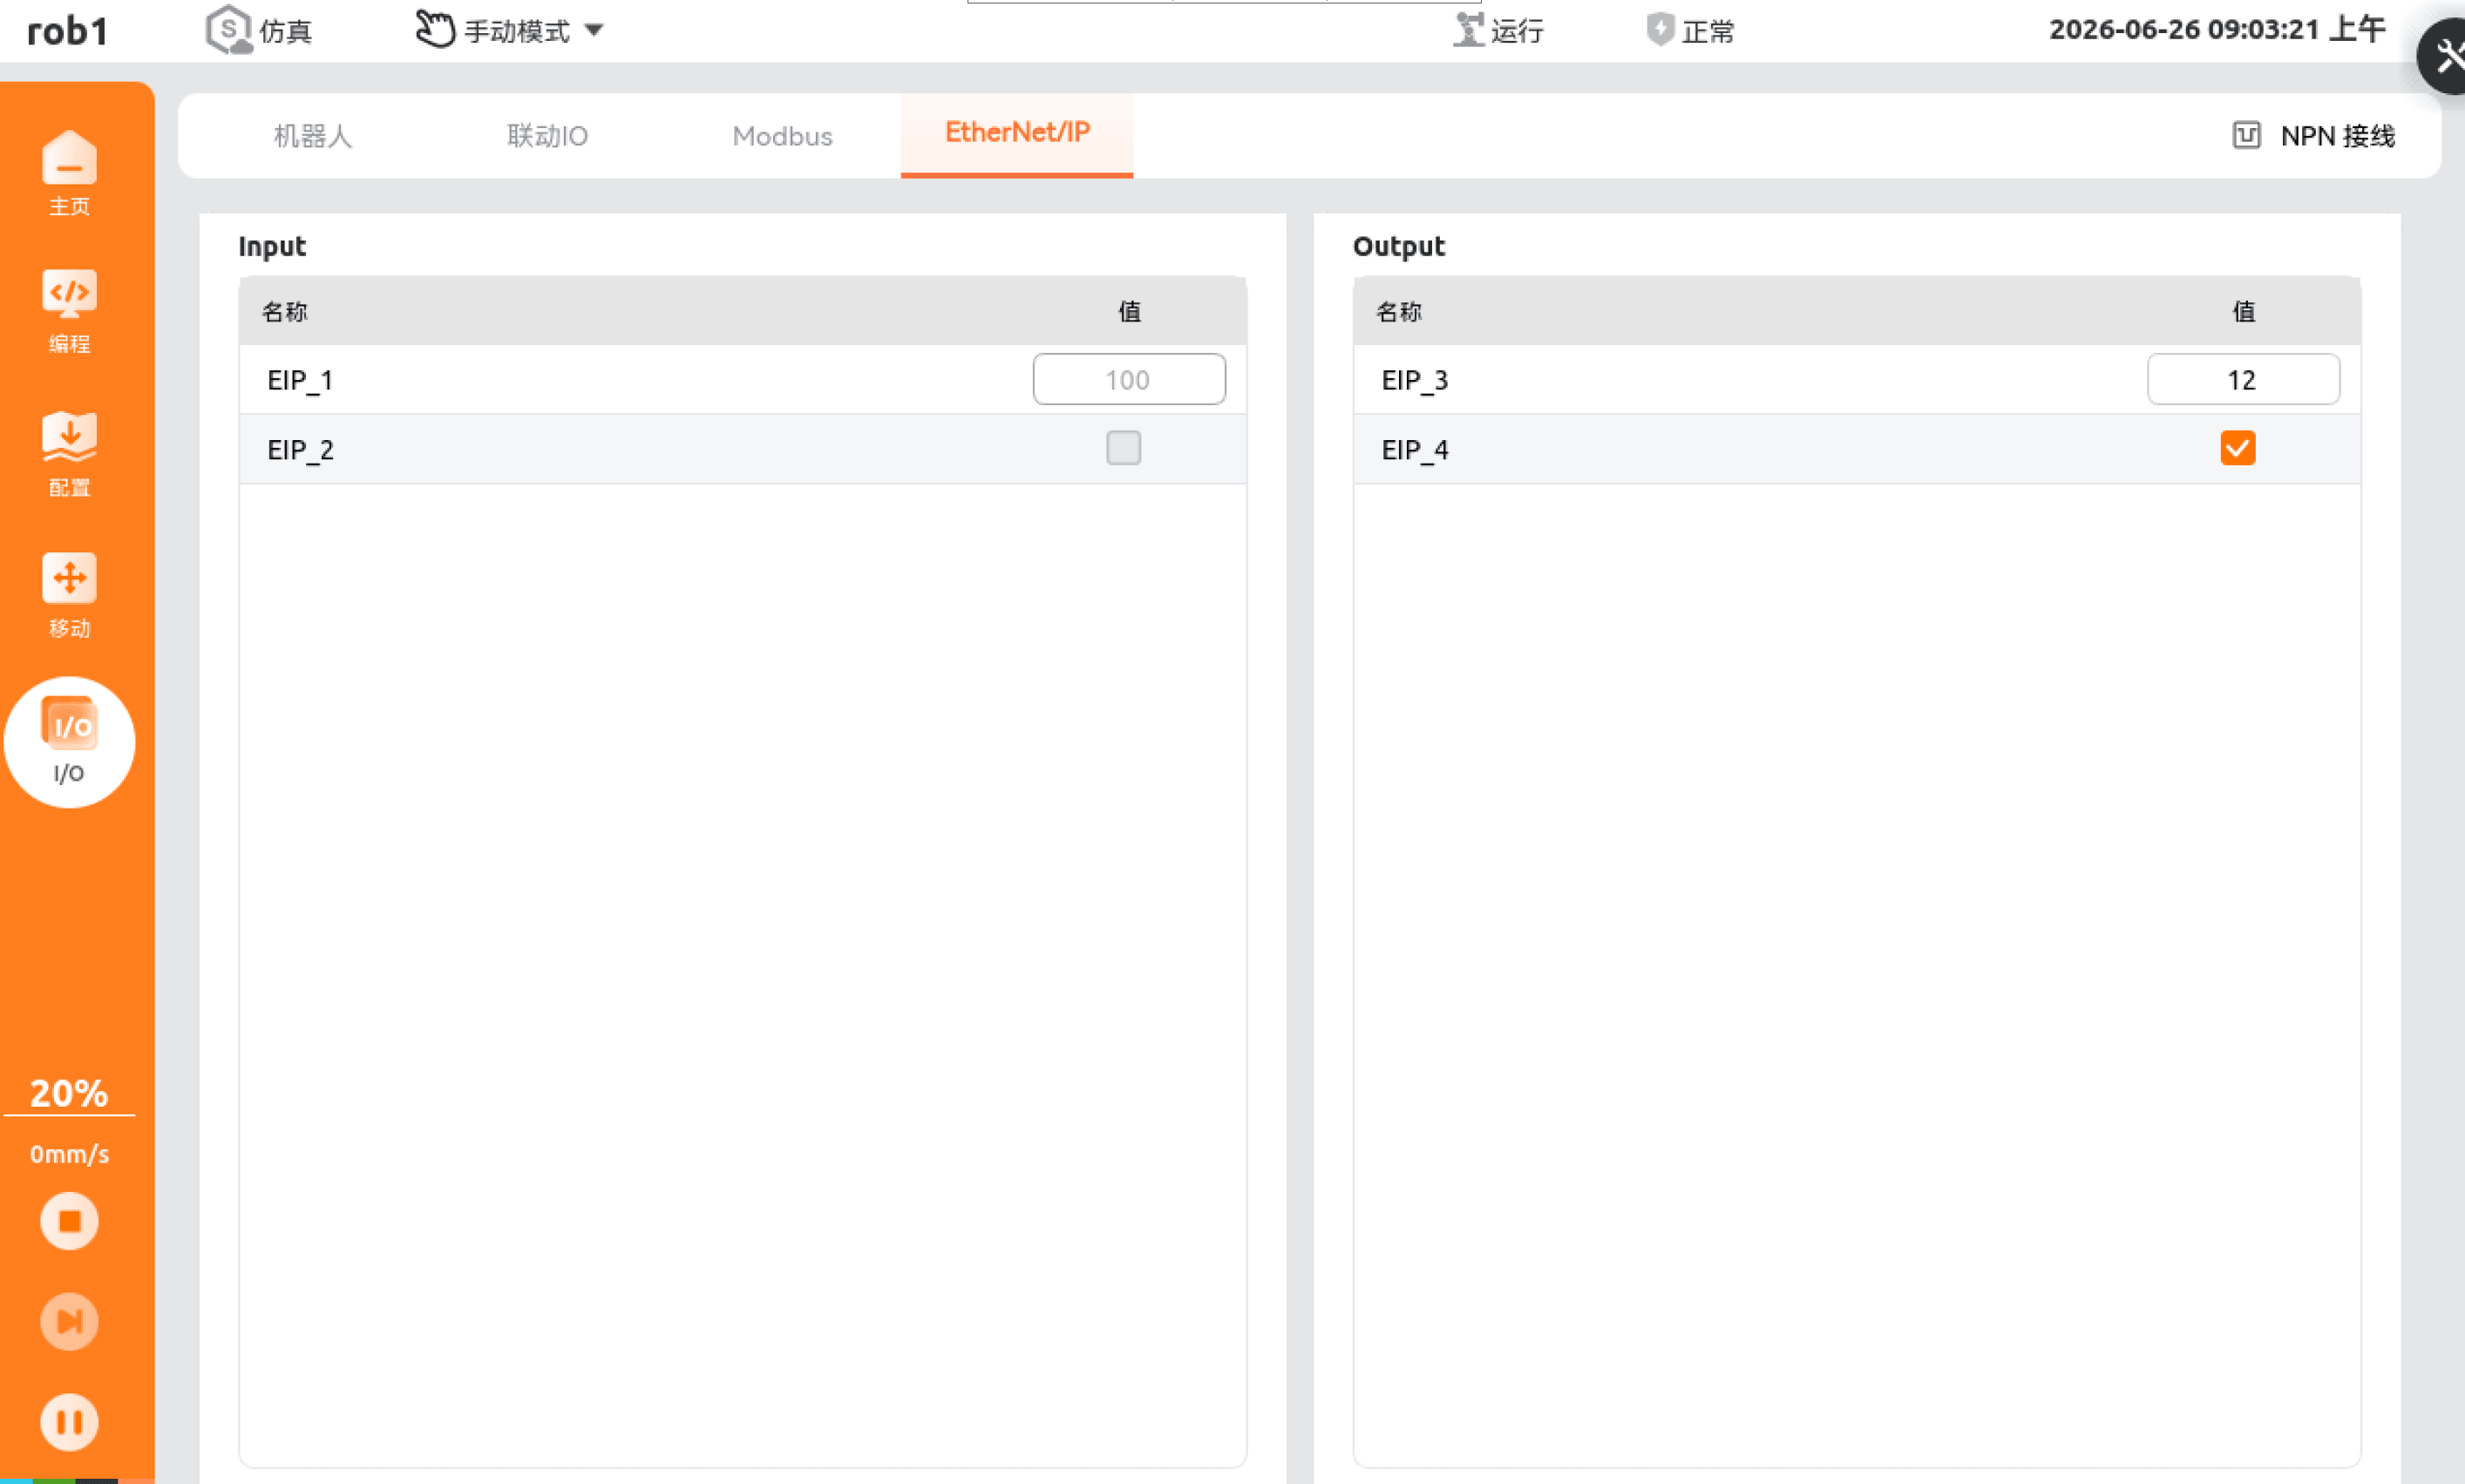This screenshot has height=1484, width=2465.
Task: Click the step-forward button in sidebar
Action: click(69, 1321)
